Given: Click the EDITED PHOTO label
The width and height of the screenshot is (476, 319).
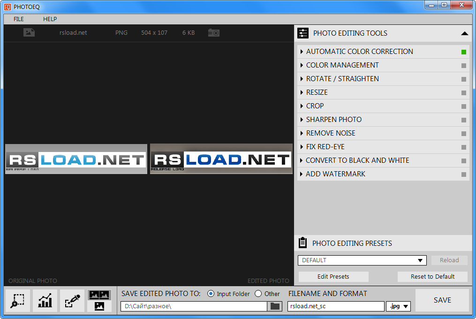Looking at the screenshot, I should tap(268, 281).
